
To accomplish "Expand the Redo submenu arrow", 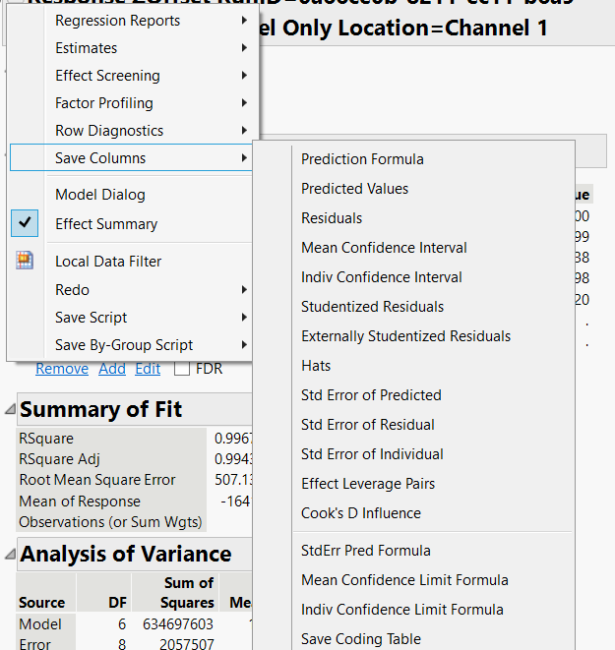I will click(x=243, y=290).
